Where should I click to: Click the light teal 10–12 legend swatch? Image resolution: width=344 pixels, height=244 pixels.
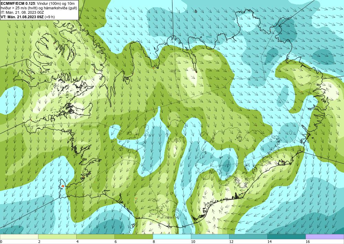210,236
